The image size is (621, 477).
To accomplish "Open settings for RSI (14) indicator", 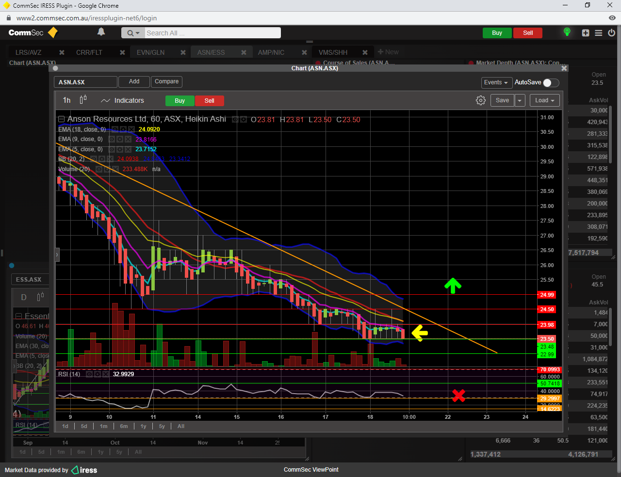I will coord(97,374).
